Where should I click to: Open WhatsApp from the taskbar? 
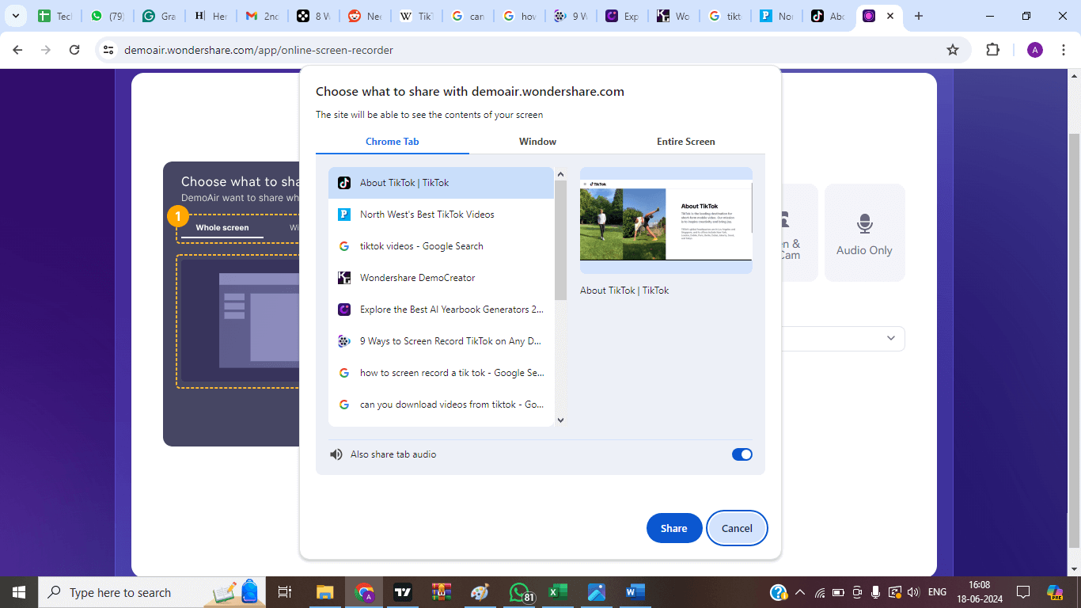tap(520, 592)
